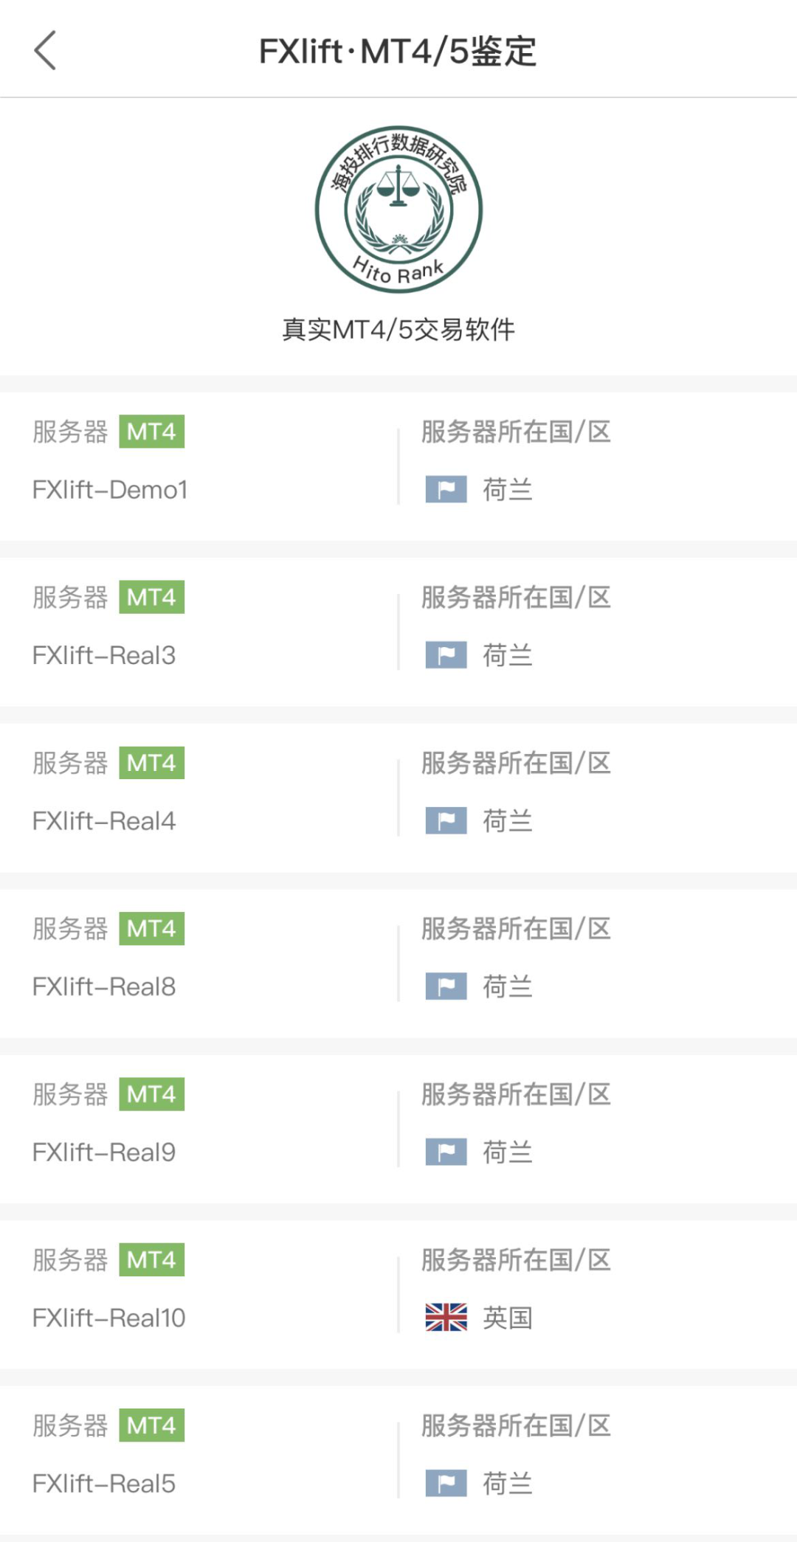The height and width of the screenshot is (1542, 797).
Task: Tap the flag icon in FXlift-Real4 row
Action: pos(446,820)
